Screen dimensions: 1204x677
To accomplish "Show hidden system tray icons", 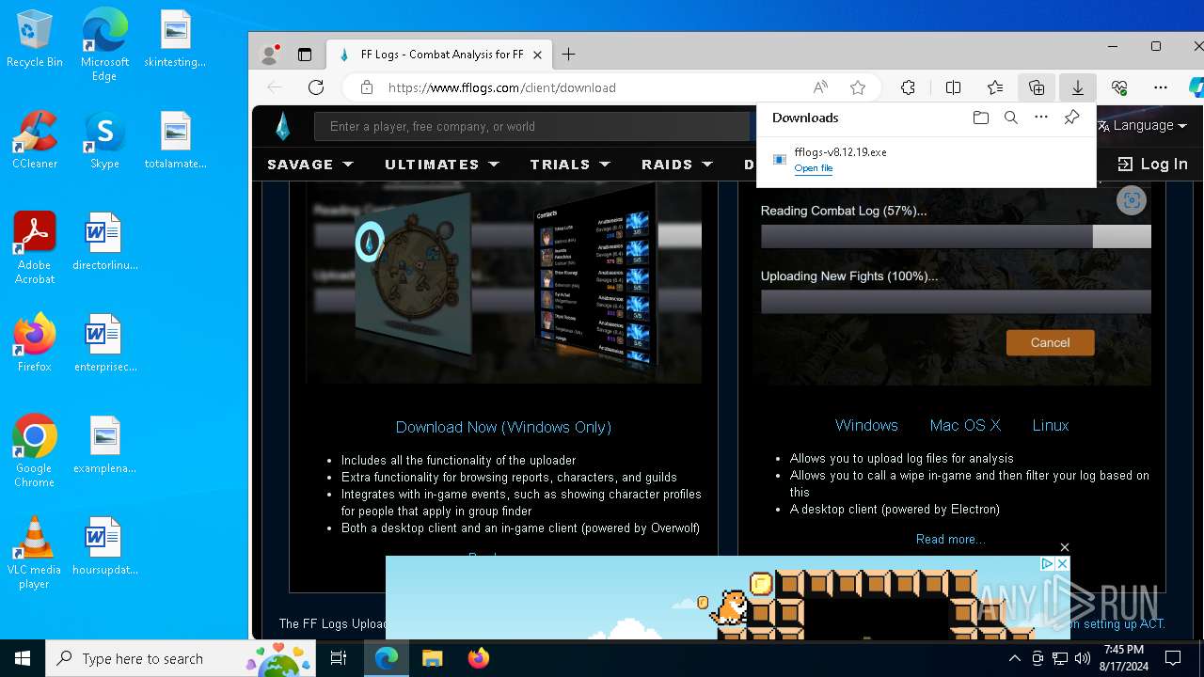I will coord(1014,658).
